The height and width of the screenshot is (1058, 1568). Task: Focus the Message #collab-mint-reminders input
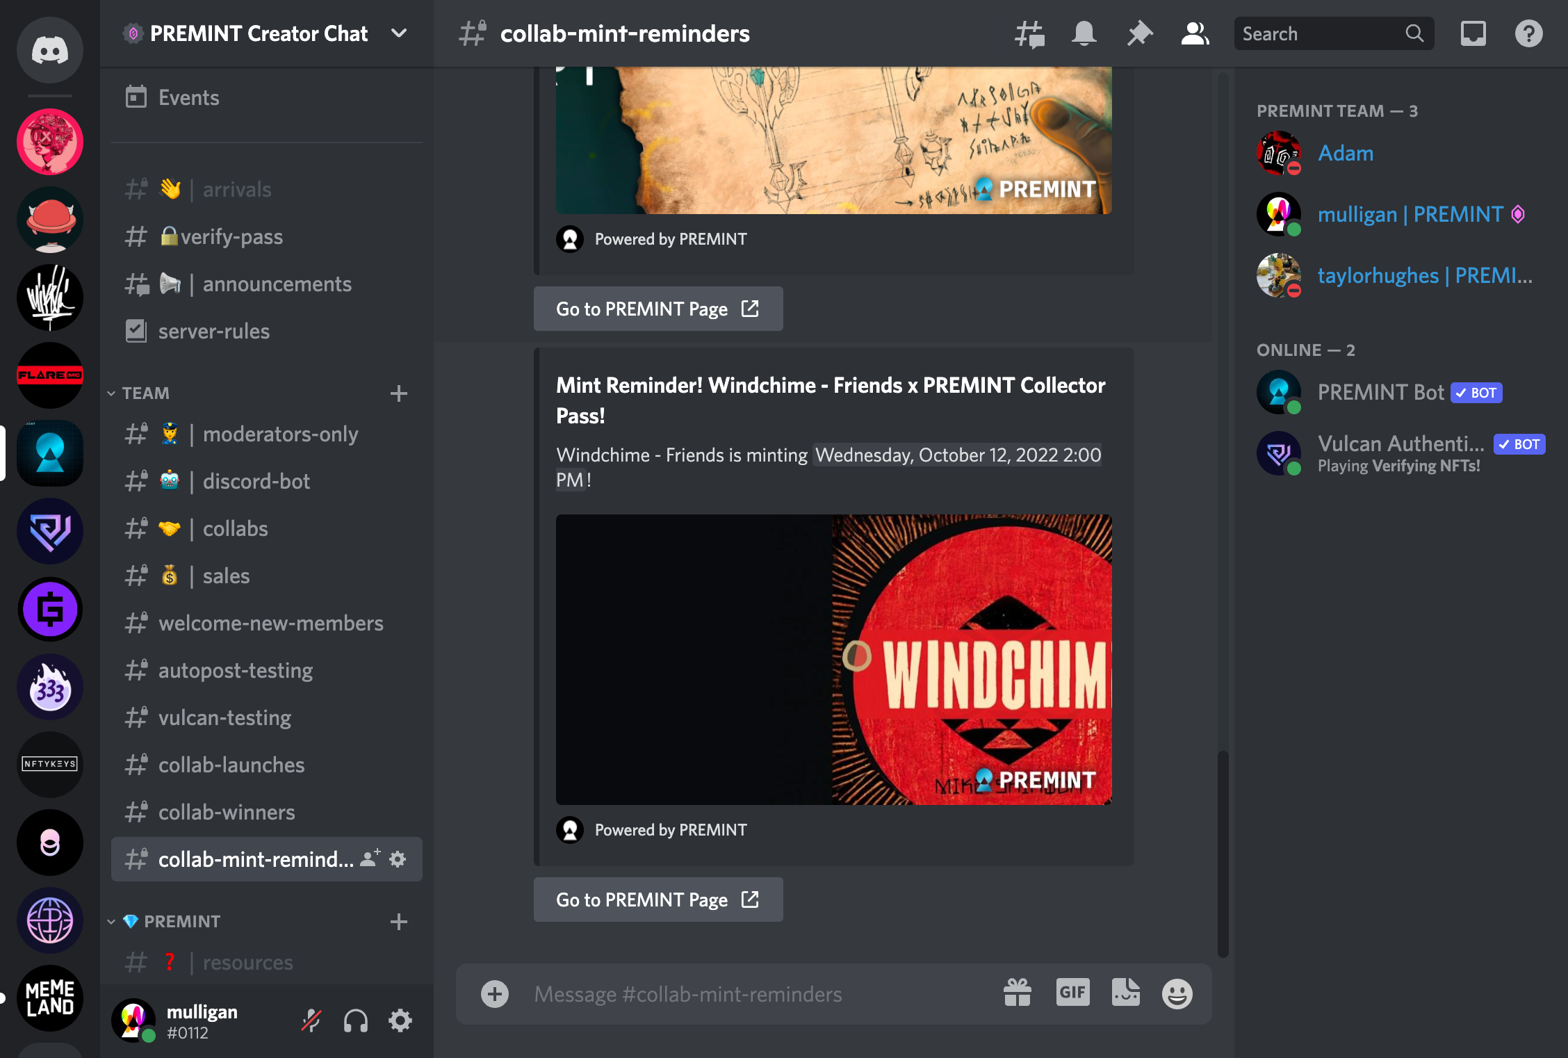tap(758, 994)
